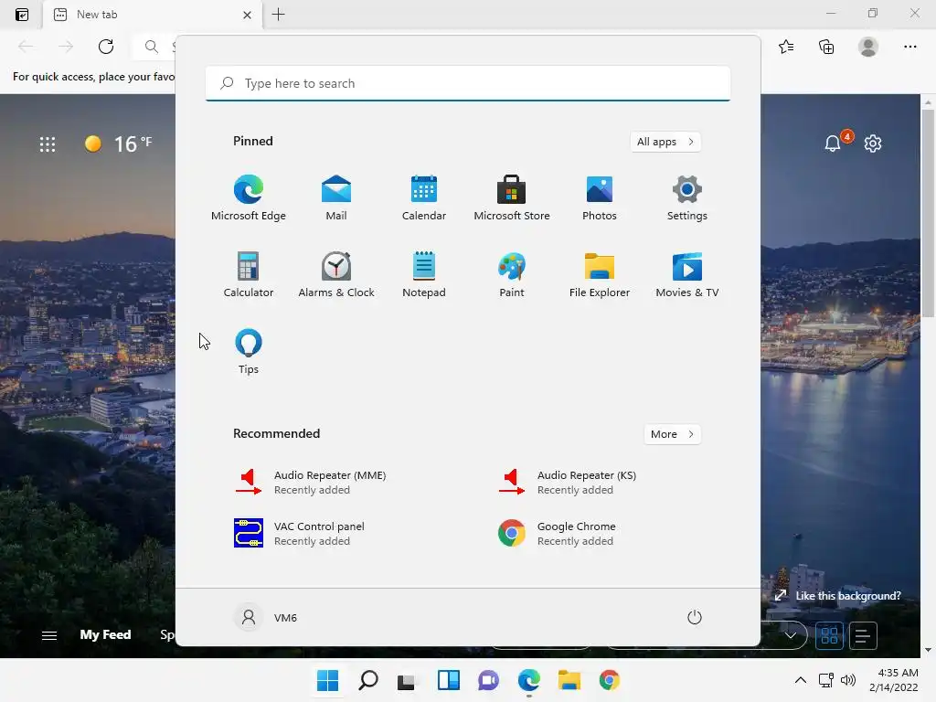Switch feed to grid layout view
Screen dimensions: 936x702
(829, 635)
